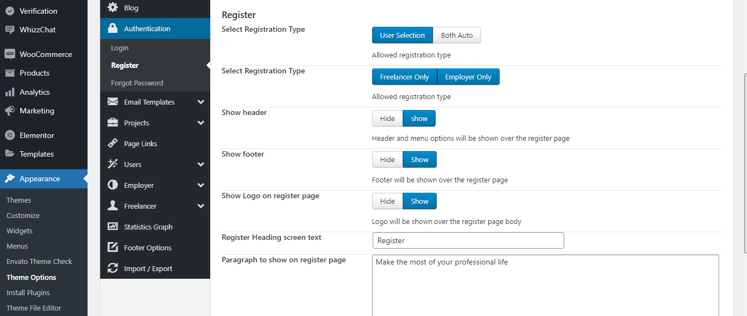The image size is (747, 316).
Task: Expand the Projects section chevron
Action: (201, 123)
